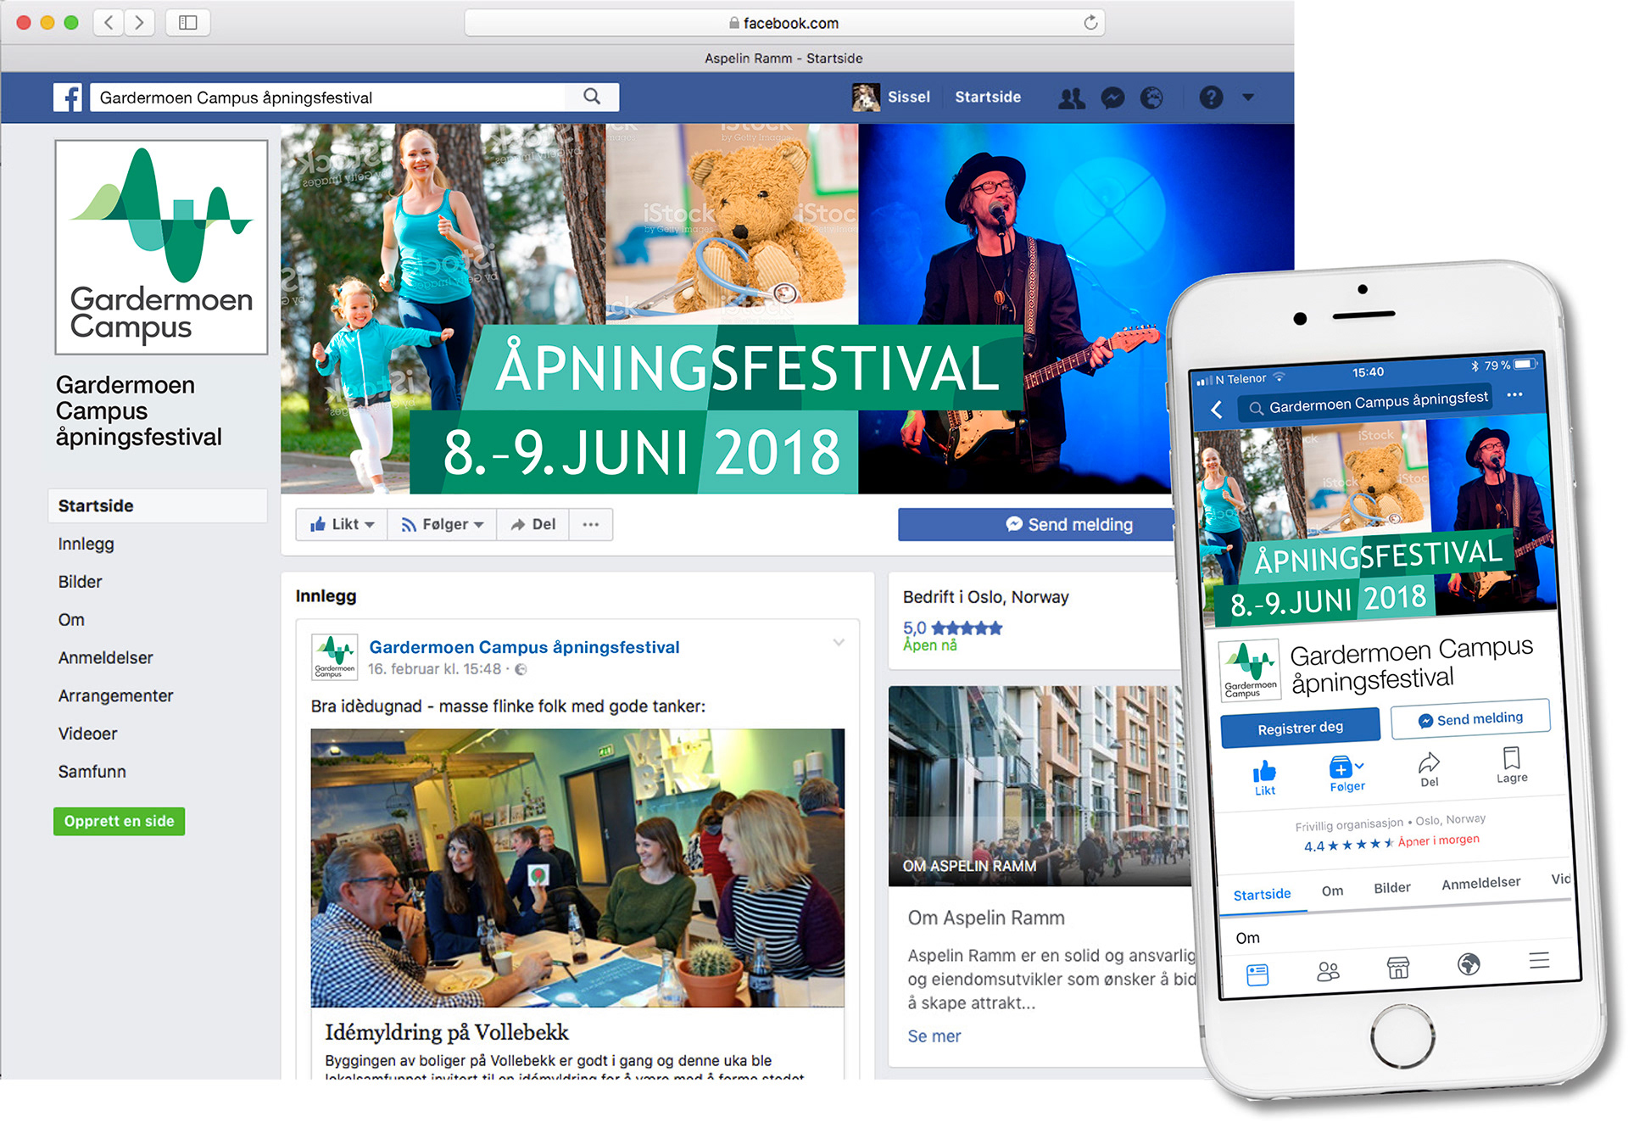Click the Facebook search input field

(x=331, y=98)
